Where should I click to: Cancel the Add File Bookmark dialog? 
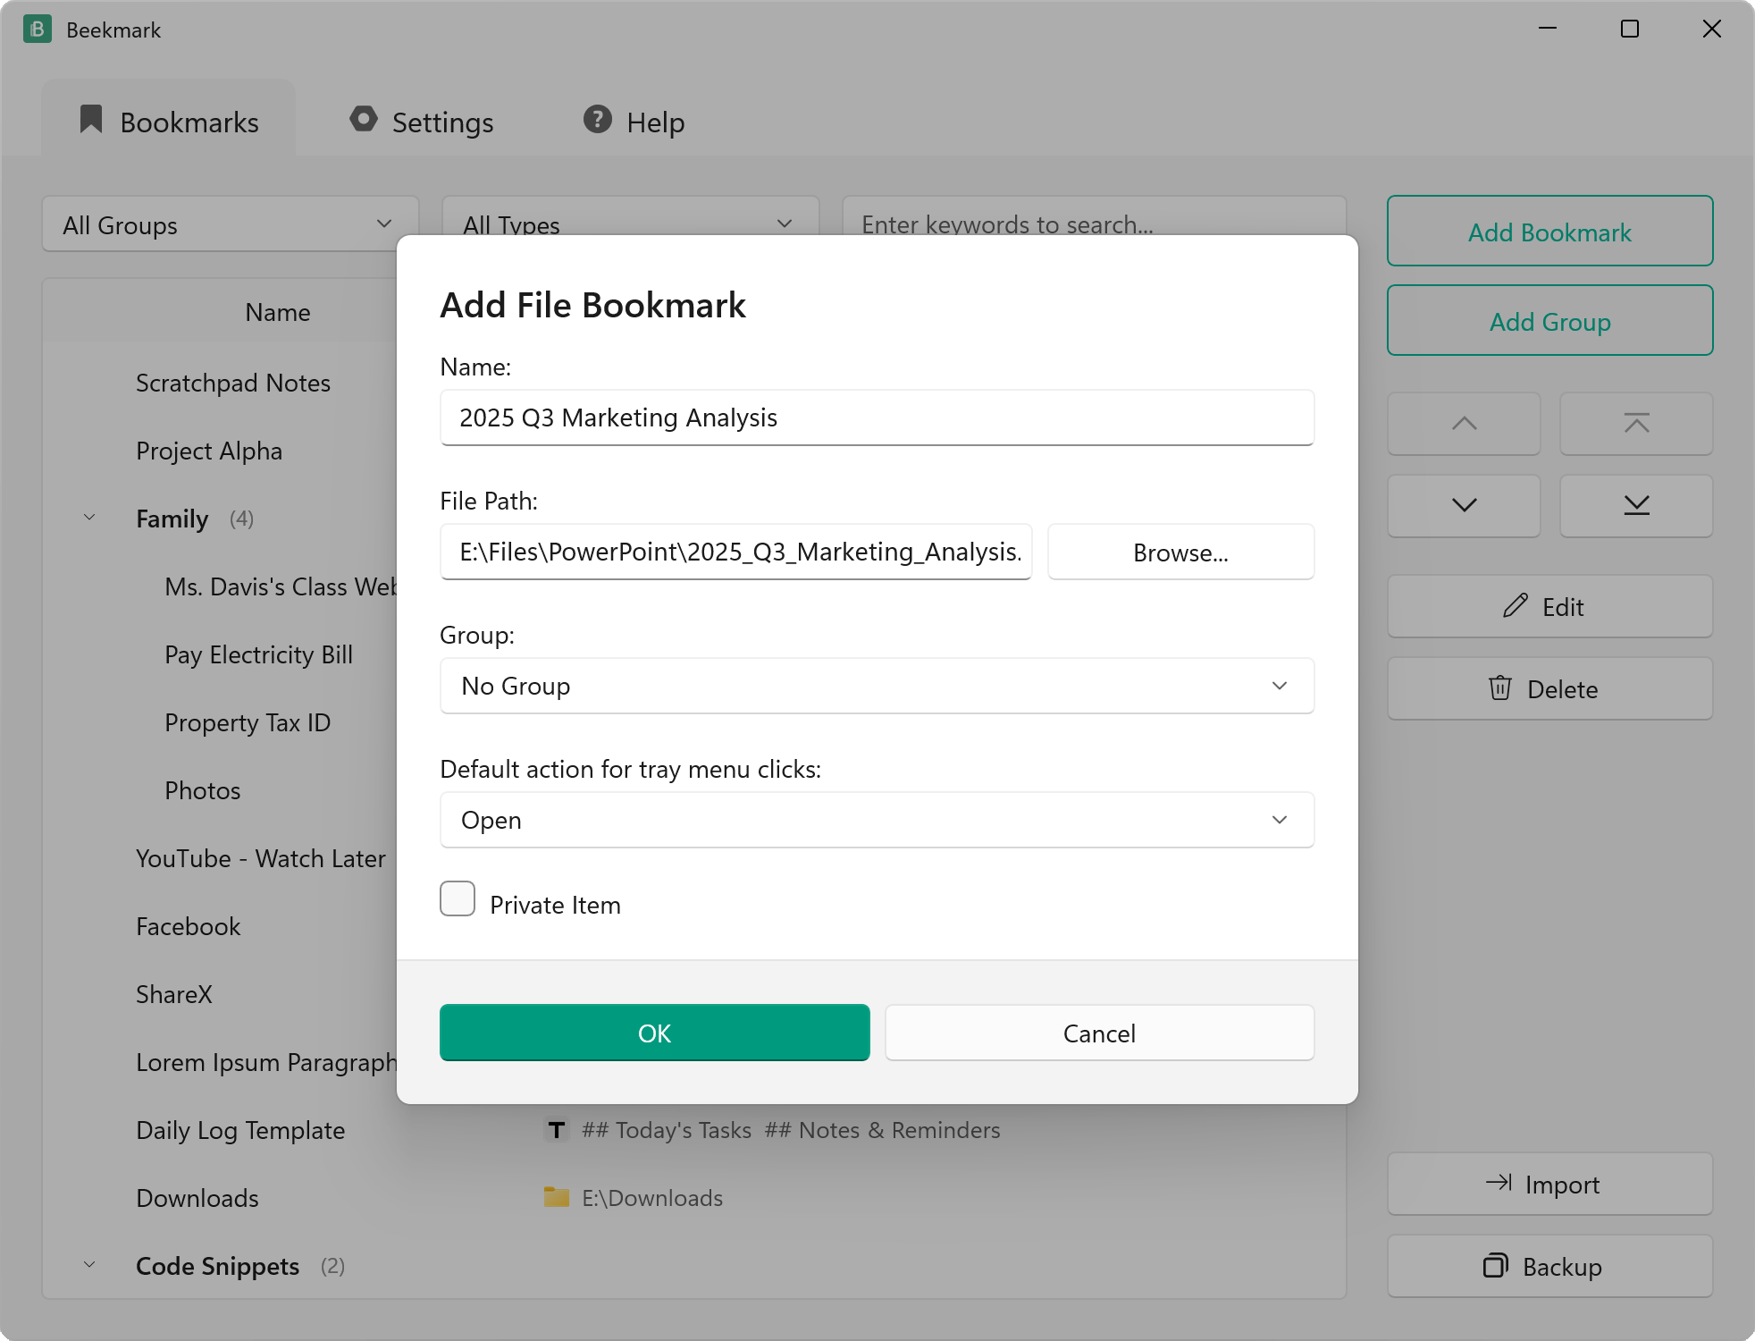coord(1099,1033)
